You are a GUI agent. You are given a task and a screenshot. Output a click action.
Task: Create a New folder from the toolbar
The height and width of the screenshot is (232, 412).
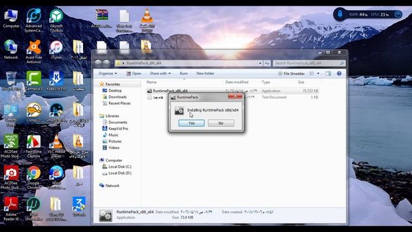click(x=205, y=73)
